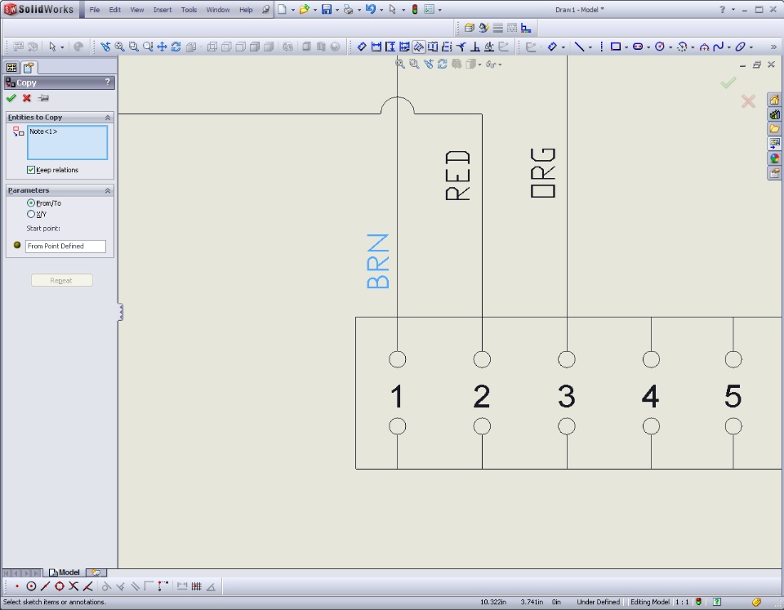Select the Rectangle sketch tool
Screen dimensions: 784x610
point(616,47)
